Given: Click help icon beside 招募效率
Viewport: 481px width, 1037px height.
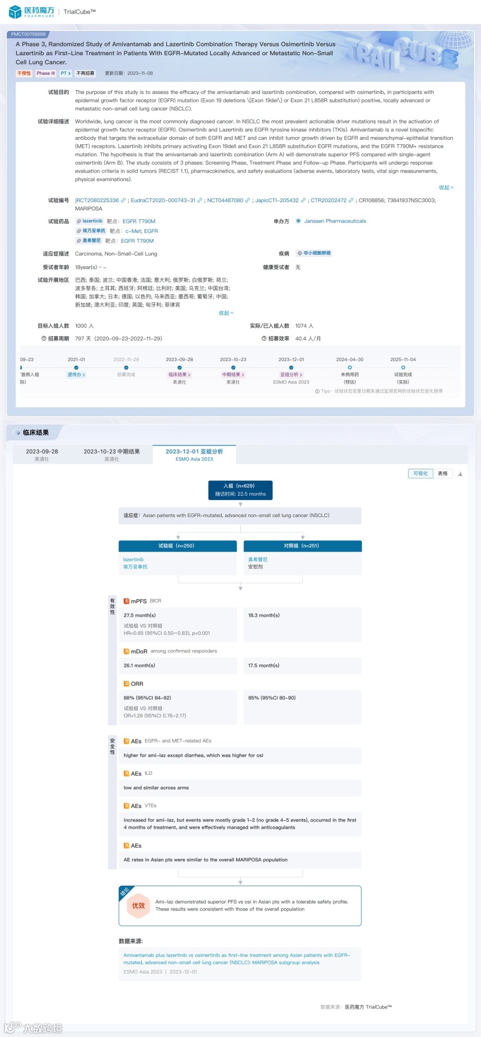Looking at the screenshot, I should coord(264,339).
